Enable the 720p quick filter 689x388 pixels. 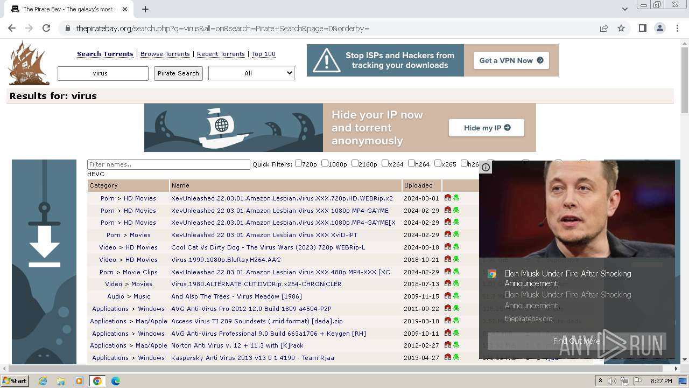click(x=298, y=163)
